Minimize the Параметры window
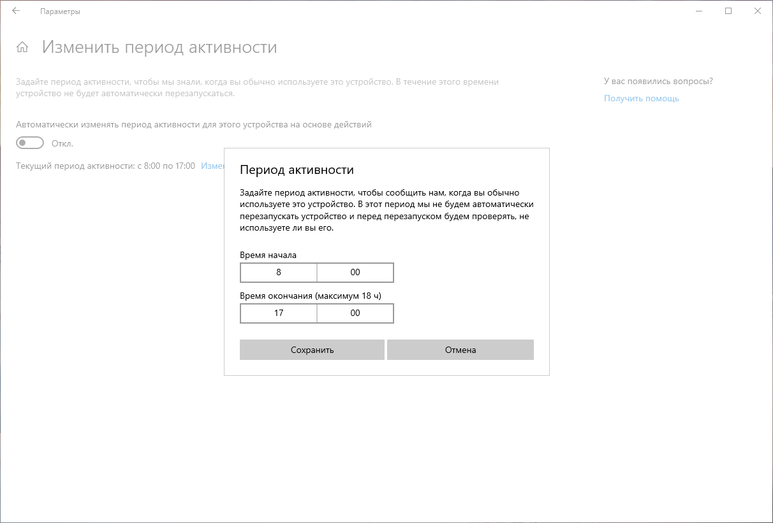The height and width of the screenshot is (523, 773). point(699,11)
